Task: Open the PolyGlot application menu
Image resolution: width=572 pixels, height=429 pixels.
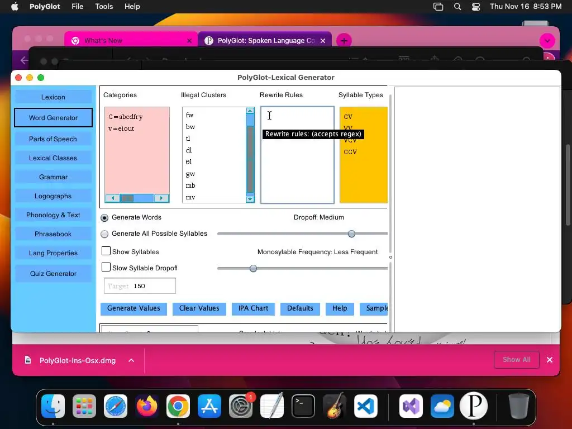Action: (45, 7)
